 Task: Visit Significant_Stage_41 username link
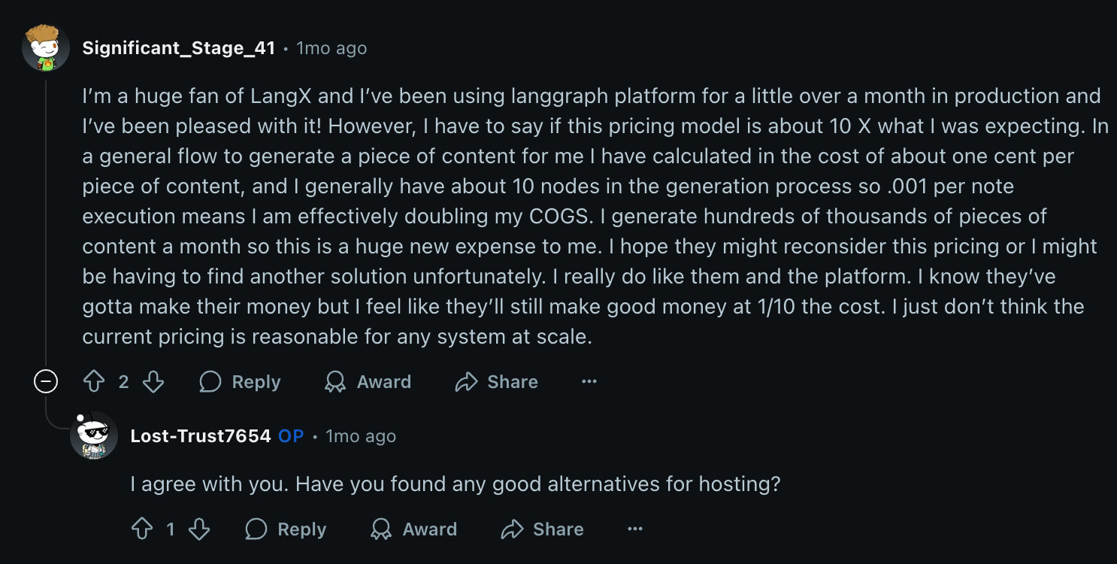(178, 48)
